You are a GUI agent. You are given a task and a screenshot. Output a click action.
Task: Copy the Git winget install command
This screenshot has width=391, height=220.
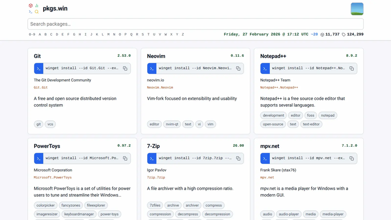coord(125,68)
